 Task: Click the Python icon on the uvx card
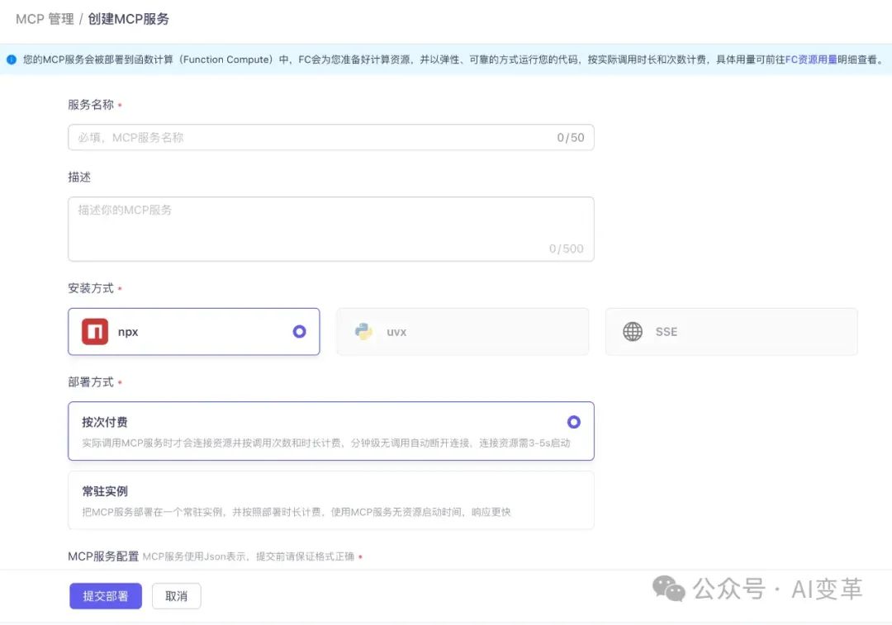(x=364, y=331)
